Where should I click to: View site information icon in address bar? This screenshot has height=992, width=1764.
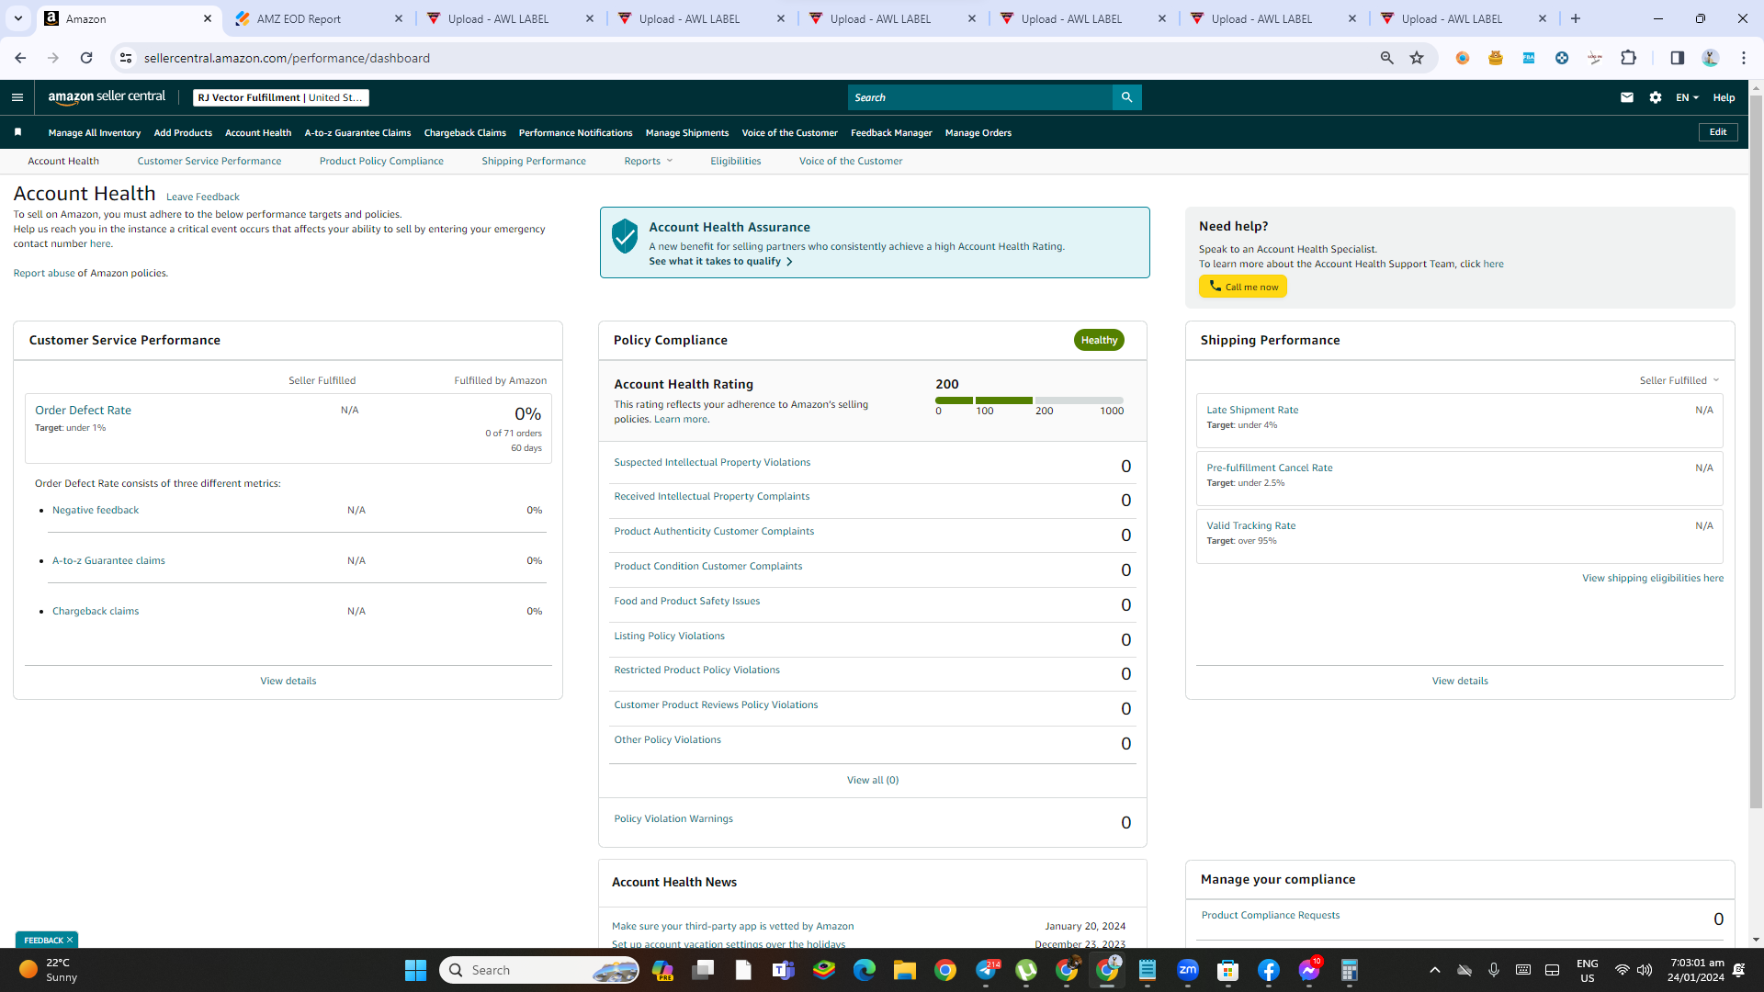point(126,58)
